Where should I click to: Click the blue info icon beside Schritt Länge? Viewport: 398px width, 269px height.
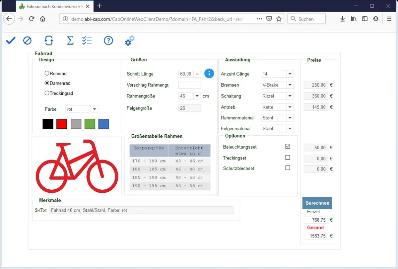209,73
